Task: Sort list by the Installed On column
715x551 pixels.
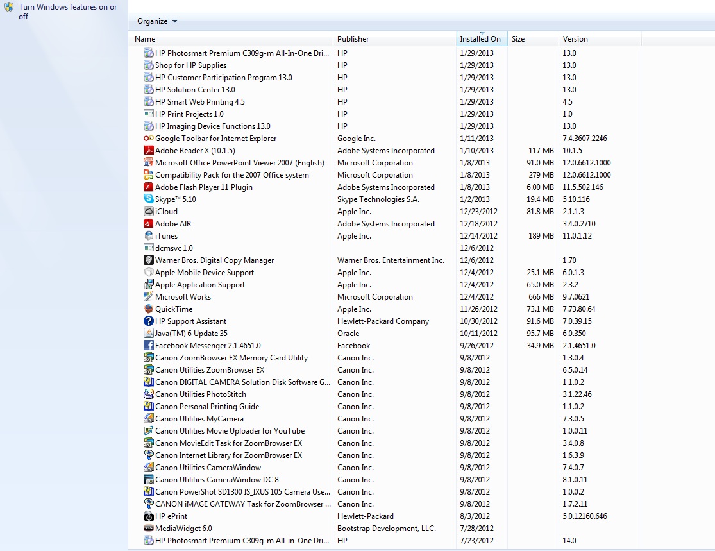Action: 480,39
